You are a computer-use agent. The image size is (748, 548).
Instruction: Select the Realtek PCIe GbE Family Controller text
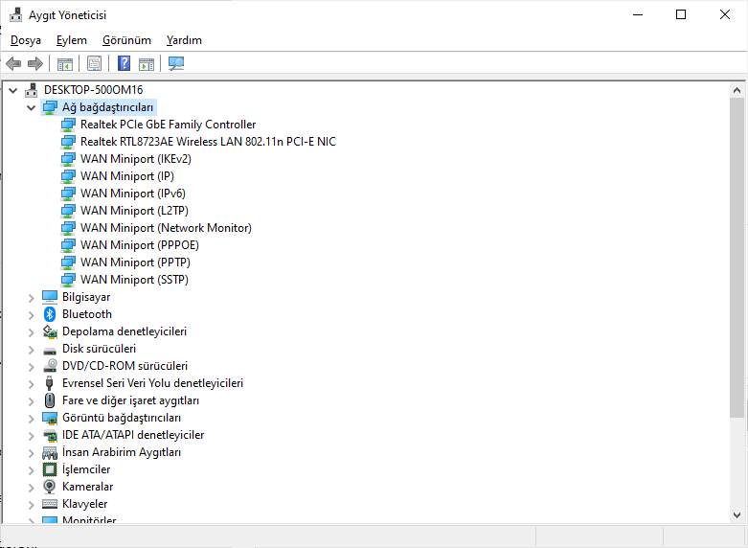(x=168, y=125)
